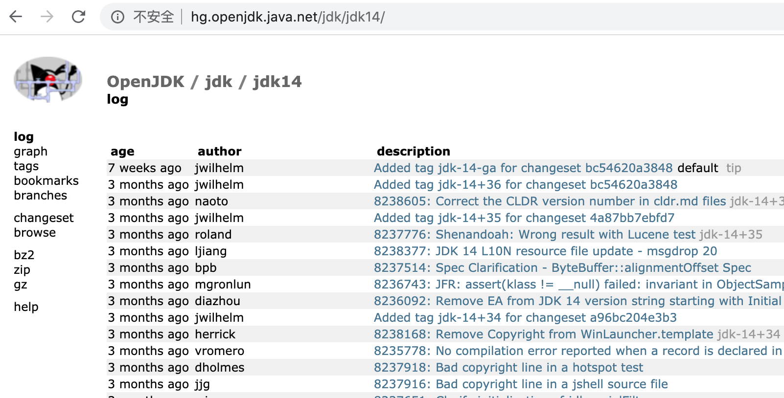Open 8237916 jshell source file commit
Image resolution: width=784 pixels, height=398 pixels.
521,384
